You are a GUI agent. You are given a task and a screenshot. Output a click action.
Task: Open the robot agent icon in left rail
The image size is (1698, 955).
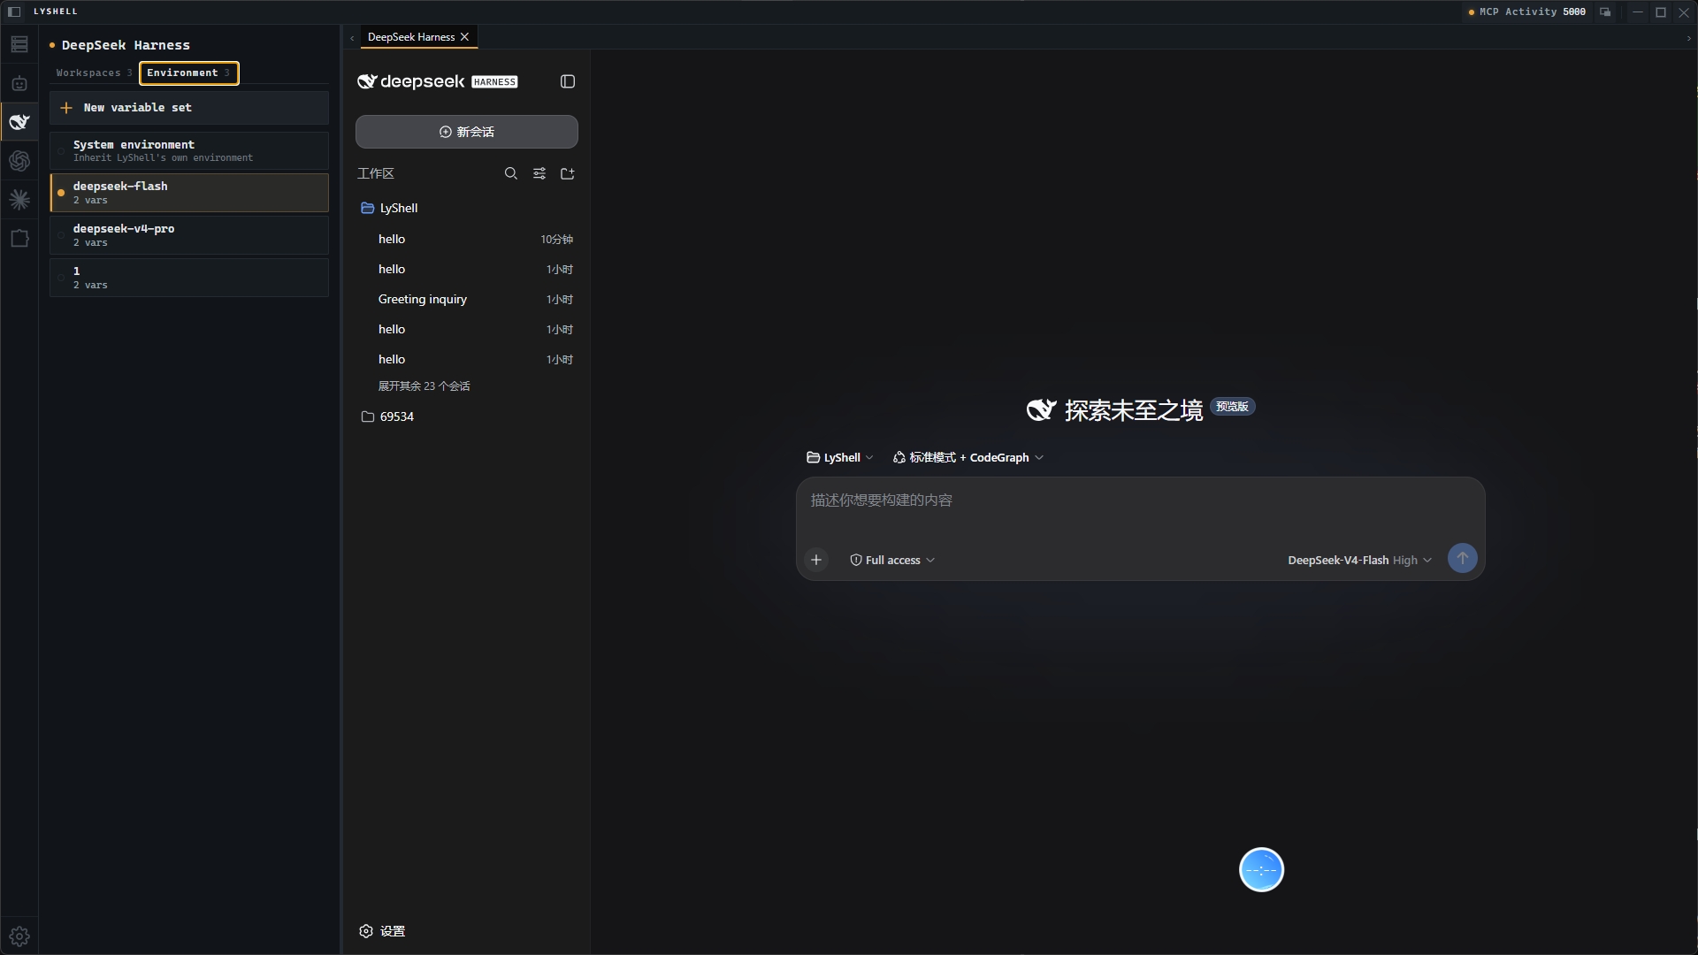click(x=19, y=83)
